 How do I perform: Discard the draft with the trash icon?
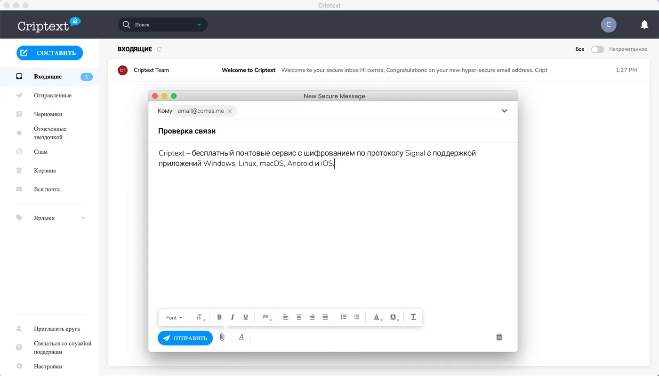click(499, 337)
